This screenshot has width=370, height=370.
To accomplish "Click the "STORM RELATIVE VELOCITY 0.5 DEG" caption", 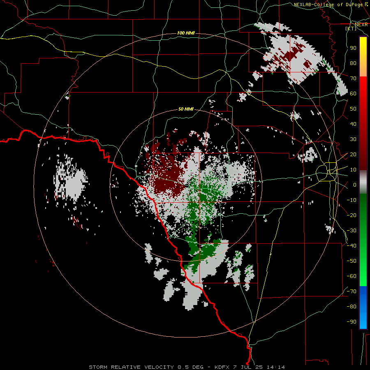I will coord(146,367).
